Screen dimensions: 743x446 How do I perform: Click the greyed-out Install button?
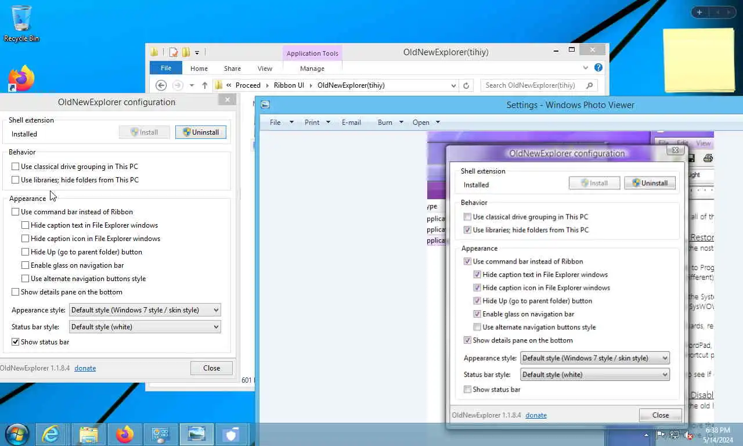pyautogui.click(x=145, y=132)
